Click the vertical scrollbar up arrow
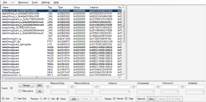Image resolution: width=206 pixels, height=102 pixels. tap(123, 7)
